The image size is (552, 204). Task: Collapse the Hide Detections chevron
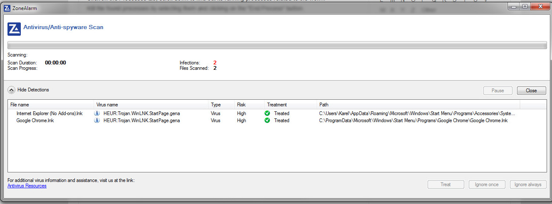click(x=12, y=90)
